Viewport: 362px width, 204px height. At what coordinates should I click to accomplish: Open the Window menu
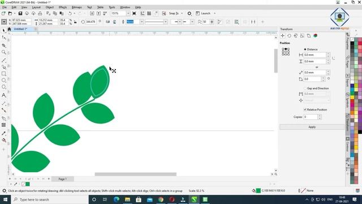125,7
